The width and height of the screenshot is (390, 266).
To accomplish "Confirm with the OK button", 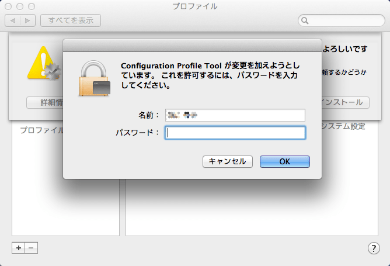I will tap(285, 161).
